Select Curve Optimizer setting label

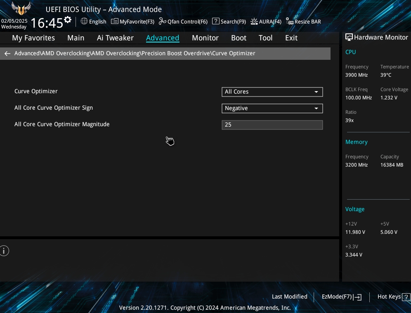[36, 92]
